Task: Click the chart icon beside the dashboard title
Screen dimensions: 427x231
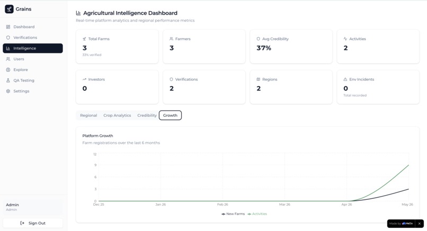Action: (x=78, y=13)
